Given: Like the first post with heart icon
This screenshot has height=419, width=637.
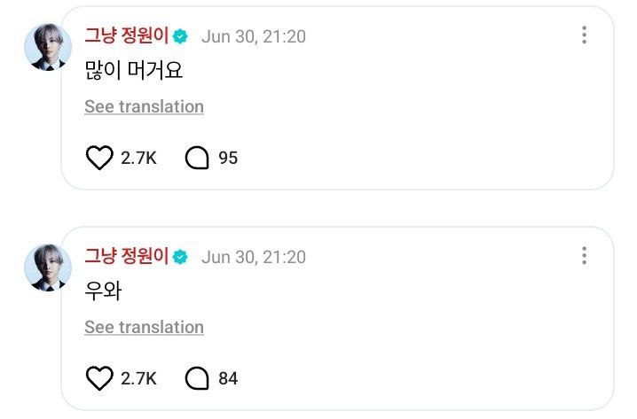Looking at the screenshot, I should [99, 158].
